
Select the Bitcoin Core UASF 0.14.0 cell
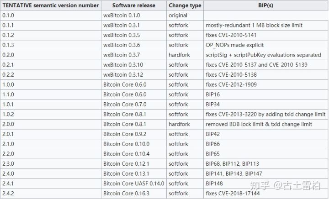coord(134,183)
